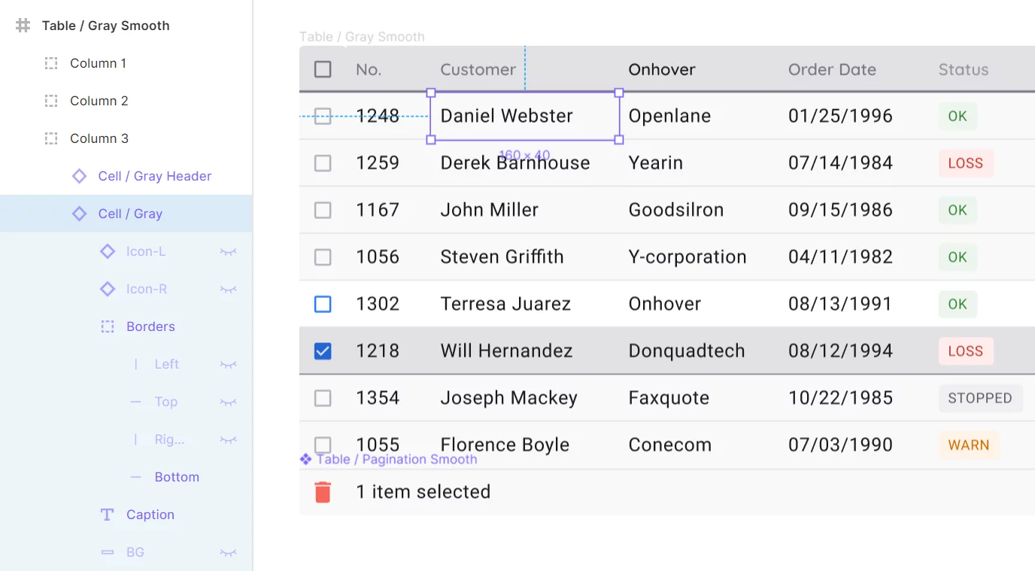Viewport: 1035px width, 571px height.
Task: Click the 1 item selected text
Action: tap(423, 491)
